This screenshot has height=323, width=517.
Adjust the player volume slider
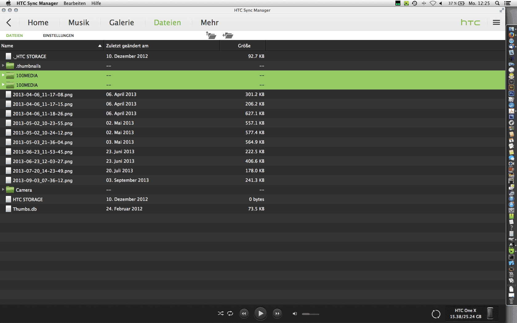tap(311, 314)
